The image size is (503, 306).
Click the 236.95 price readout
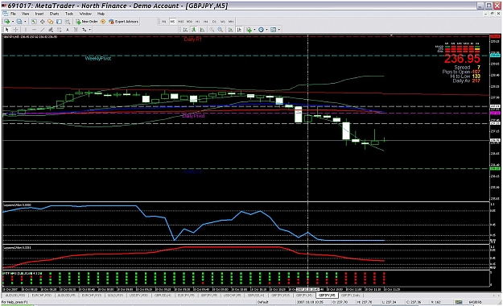pyautogui.click(x=462, y=59)
